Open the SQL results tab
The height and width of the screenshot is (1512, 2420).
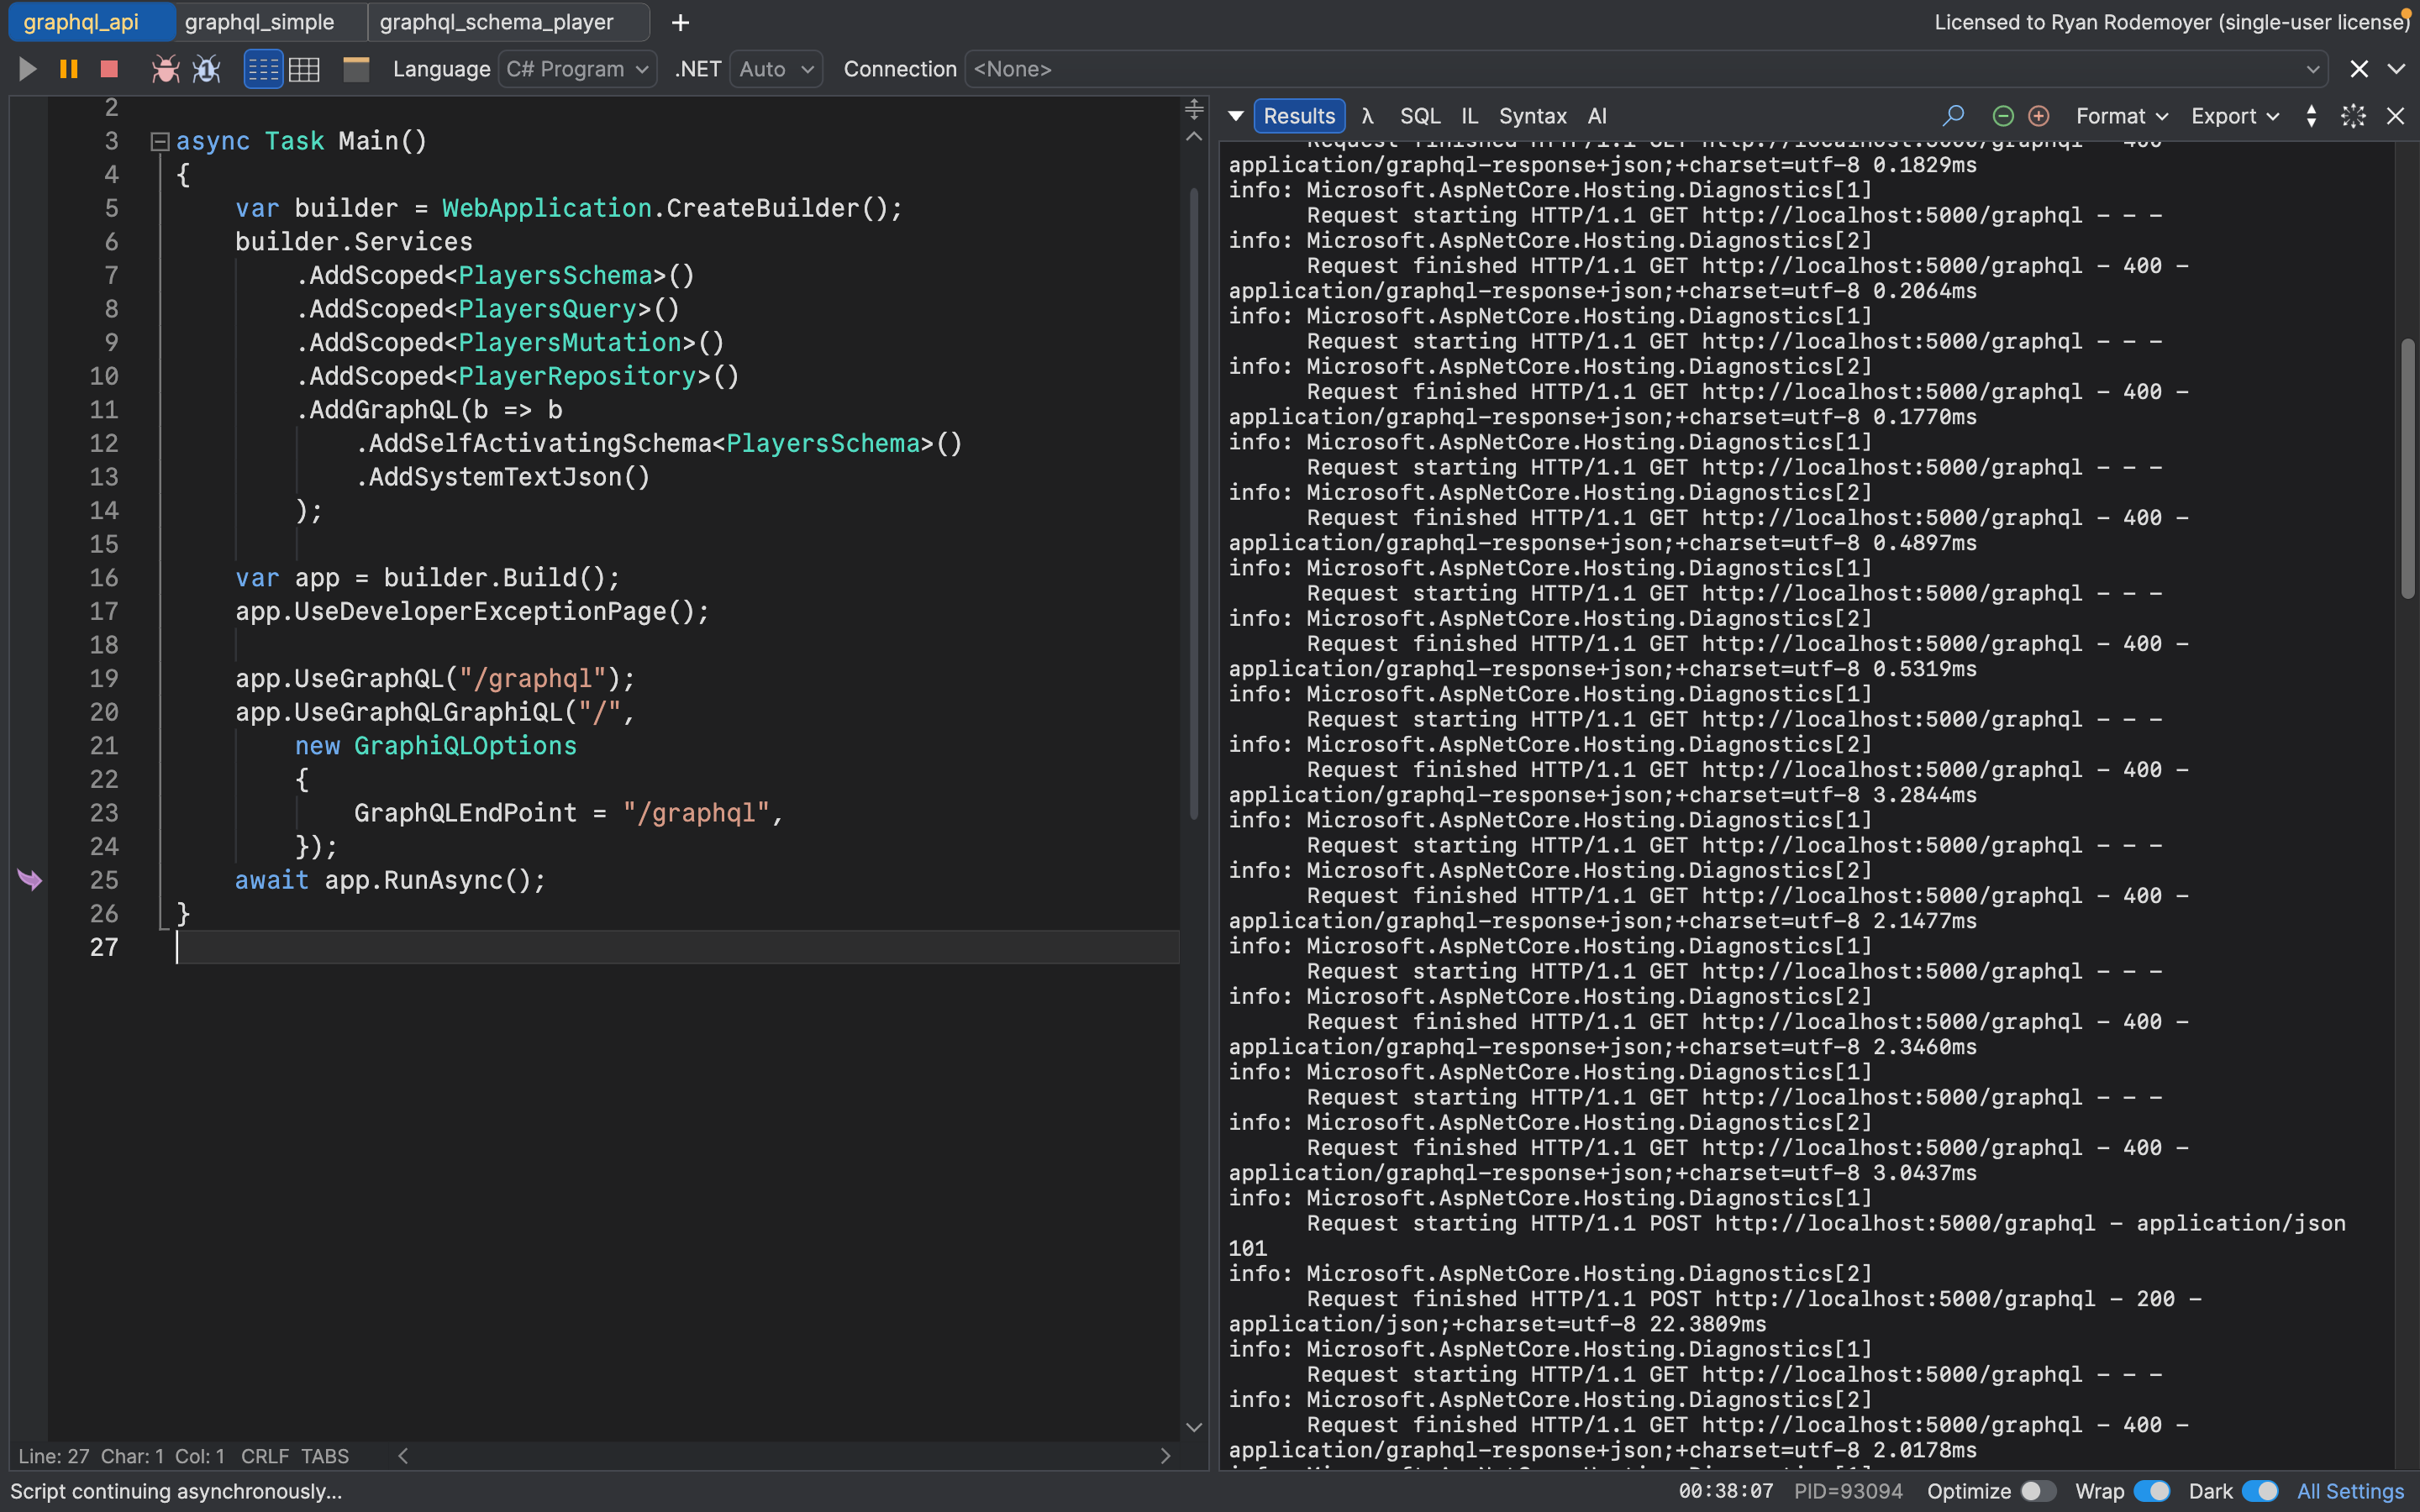(1420, 115)
